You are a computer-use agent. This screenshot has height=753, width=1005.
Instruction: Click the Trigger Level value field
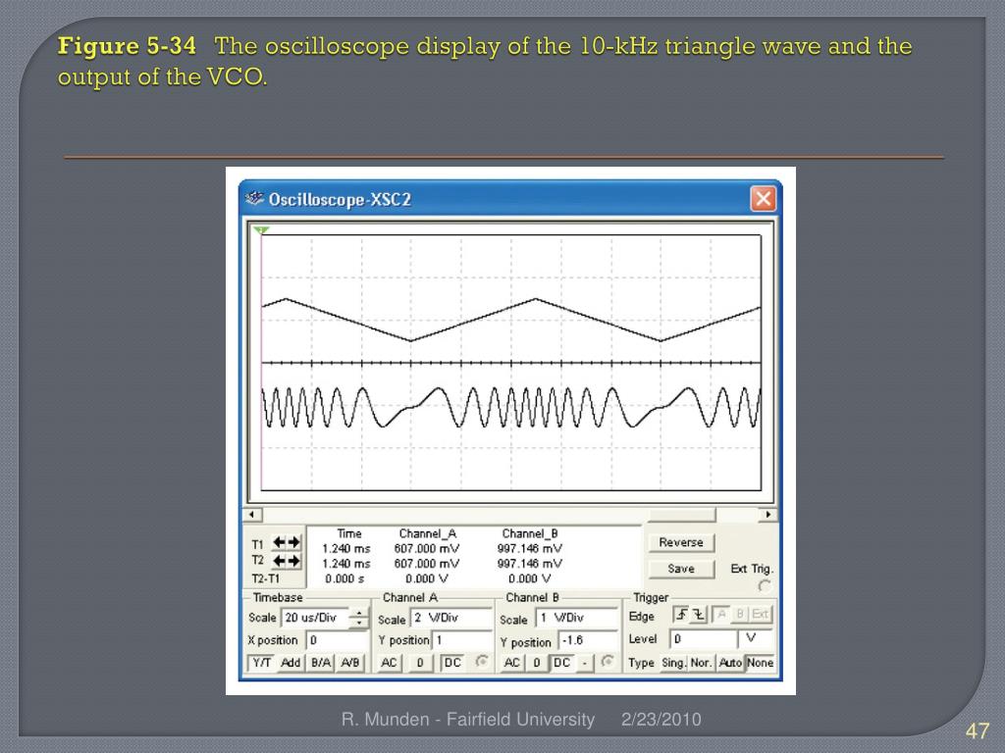tap(703, 639)
